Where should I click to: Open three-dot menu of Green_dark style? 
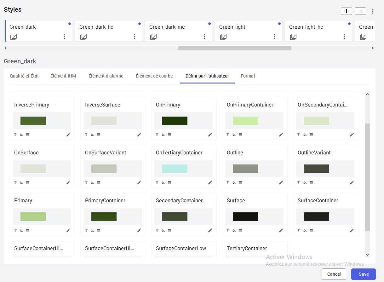[65, 37]
